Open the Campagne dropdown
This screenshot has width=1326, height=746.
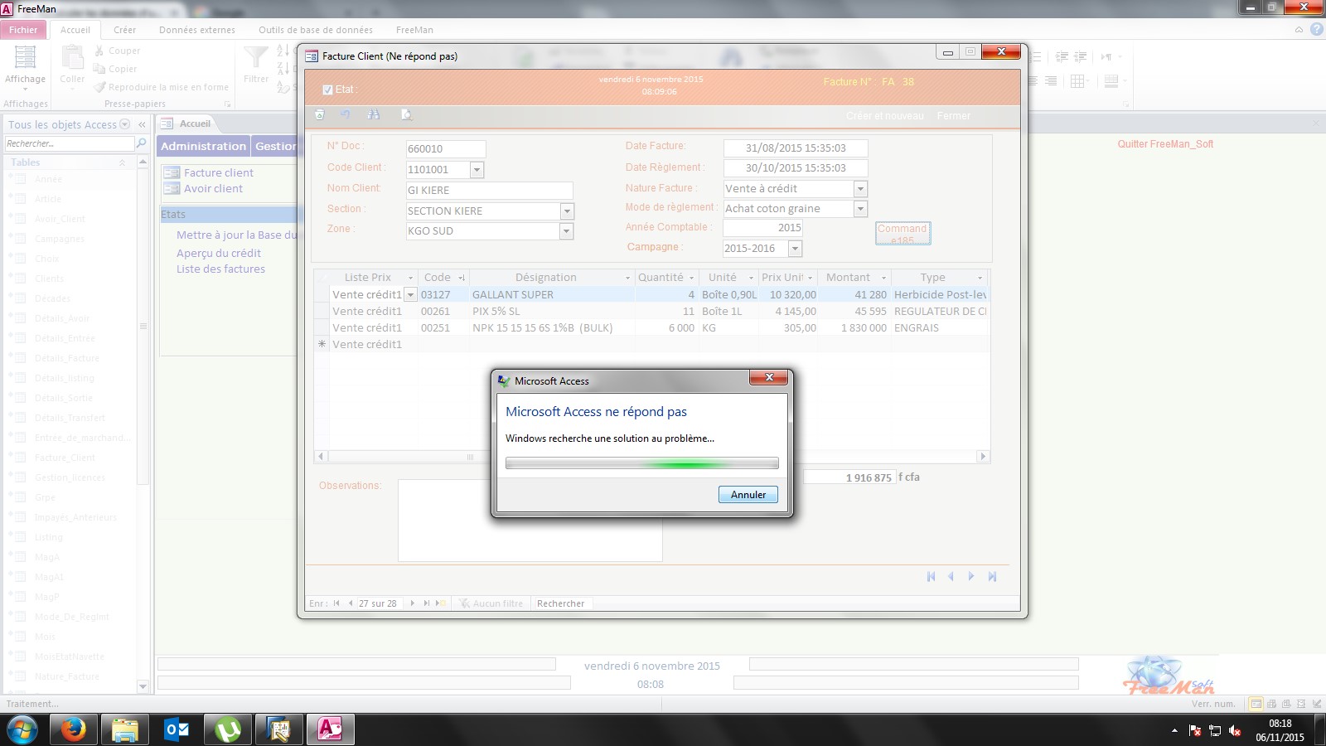click(x=795, y=249)
